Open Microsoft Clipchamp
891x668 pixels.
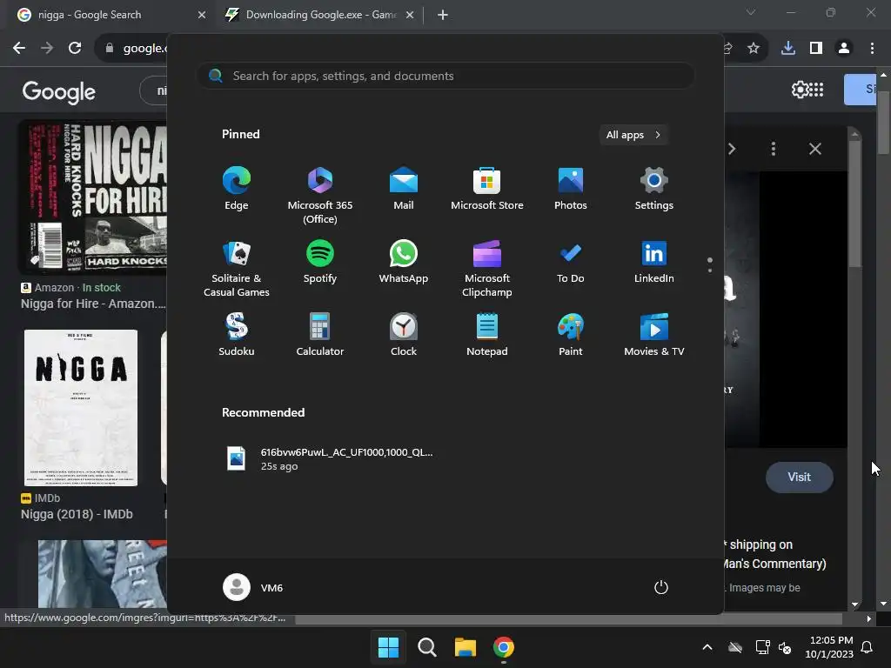(x=487, y=269)
